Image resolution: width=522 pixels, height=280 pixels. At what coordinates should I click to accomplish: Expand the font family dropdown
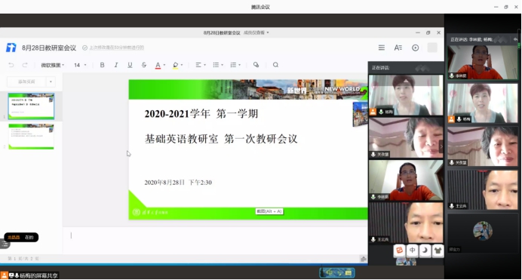click(x=53, y=65)
